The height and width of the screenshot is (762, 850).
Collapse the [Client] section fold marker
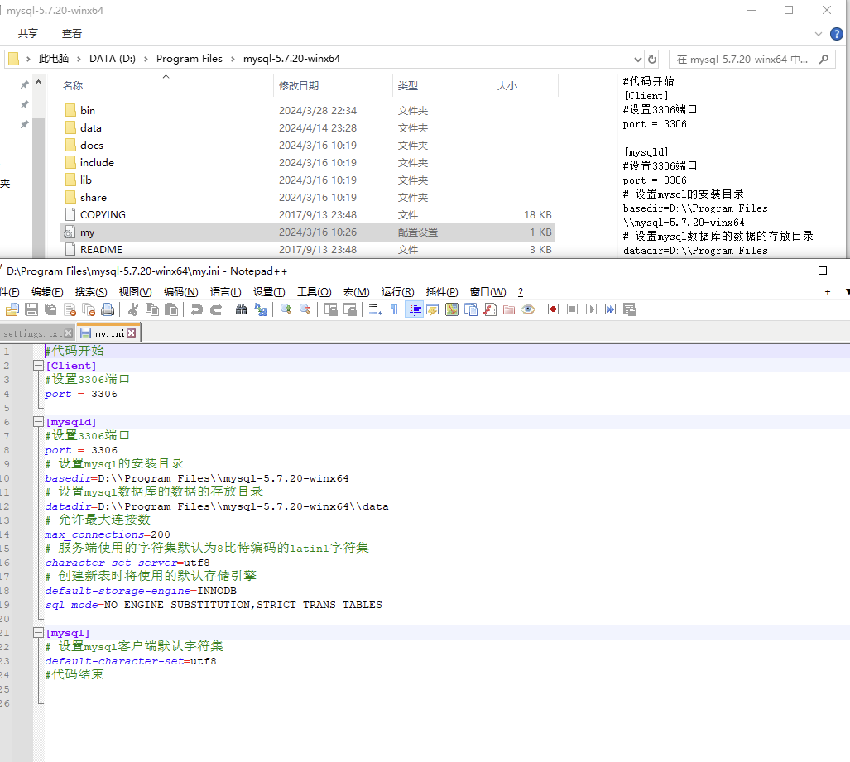click(39, 366)
